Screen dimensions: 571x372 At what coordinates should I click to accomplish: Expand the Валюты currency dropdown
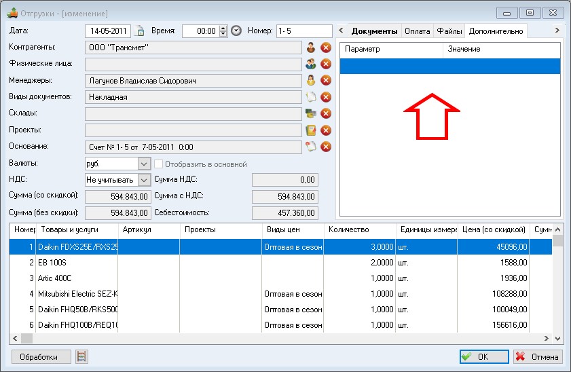(x=144, y=164)
